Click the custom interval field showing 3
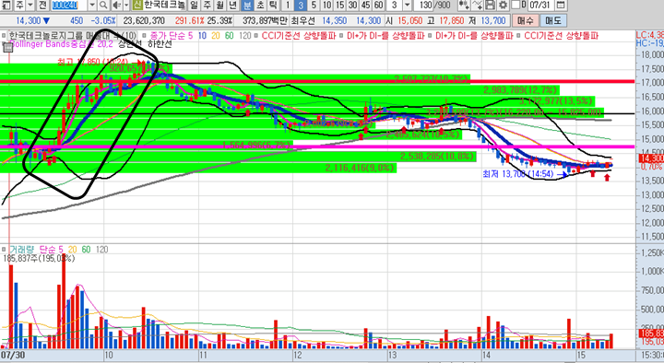This screenshot has width=664, height=363. [x=395, y=6]
